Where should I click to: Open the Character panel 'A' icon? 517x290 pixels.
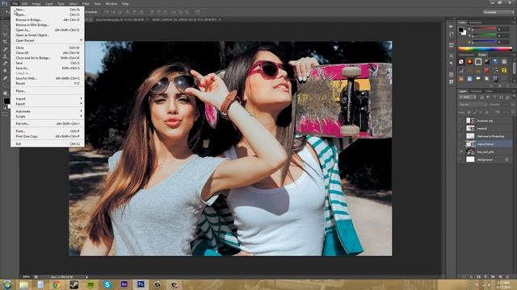(x=451, y=56)
